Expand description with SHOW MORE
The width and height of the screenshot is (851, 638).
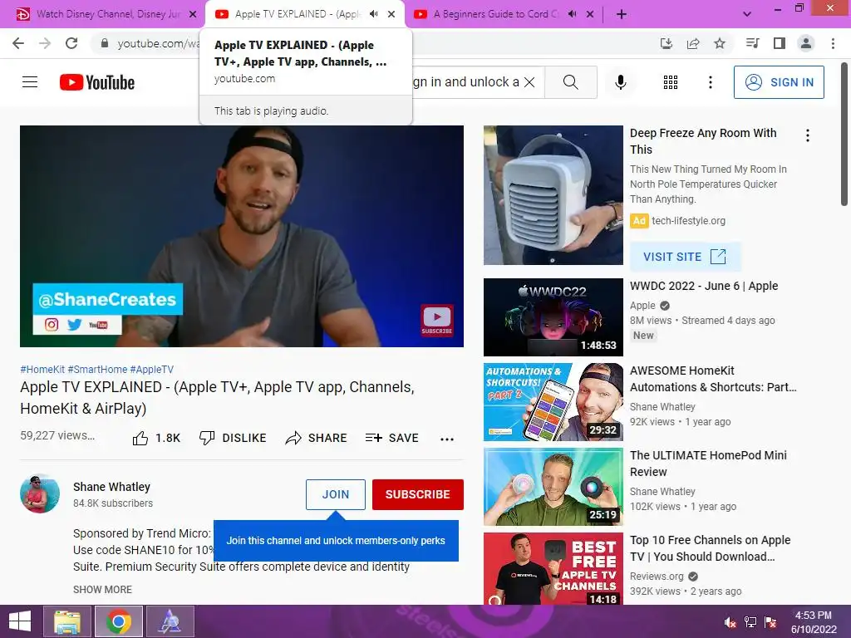pos(102,589)
